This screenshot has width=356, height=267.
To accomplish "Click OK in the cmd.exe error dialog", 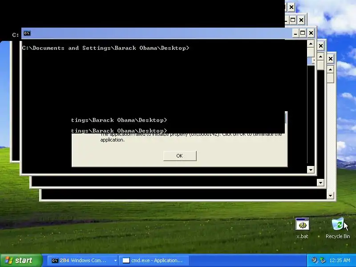I will coord(180,156).
